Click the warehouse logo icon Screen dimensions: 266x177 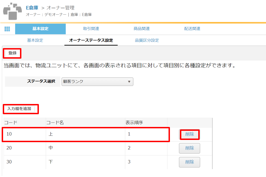coord(12,11)
